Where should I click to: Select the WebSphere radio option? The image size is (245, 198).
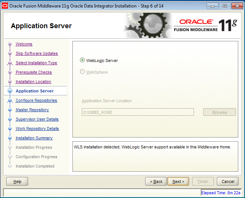tap(82, 72)
